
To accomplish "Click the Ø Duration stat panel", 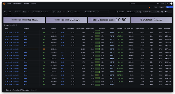I will pos(151,20).
